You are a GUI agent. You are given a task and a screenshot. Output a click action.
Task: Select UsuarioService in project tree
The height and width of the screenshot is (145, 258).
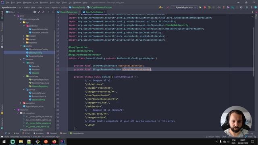(39, 99)
